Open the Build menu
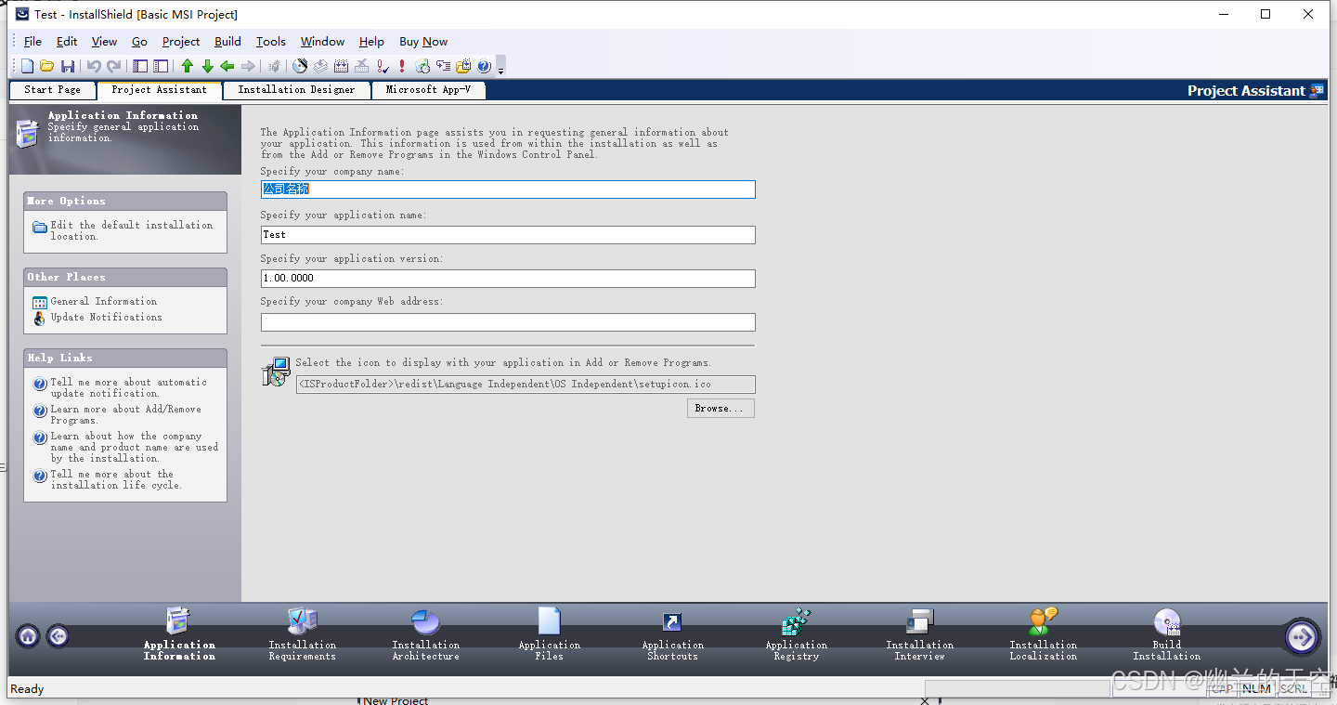The width and height of the screenshot is (1337, 705). coord(227,42)
